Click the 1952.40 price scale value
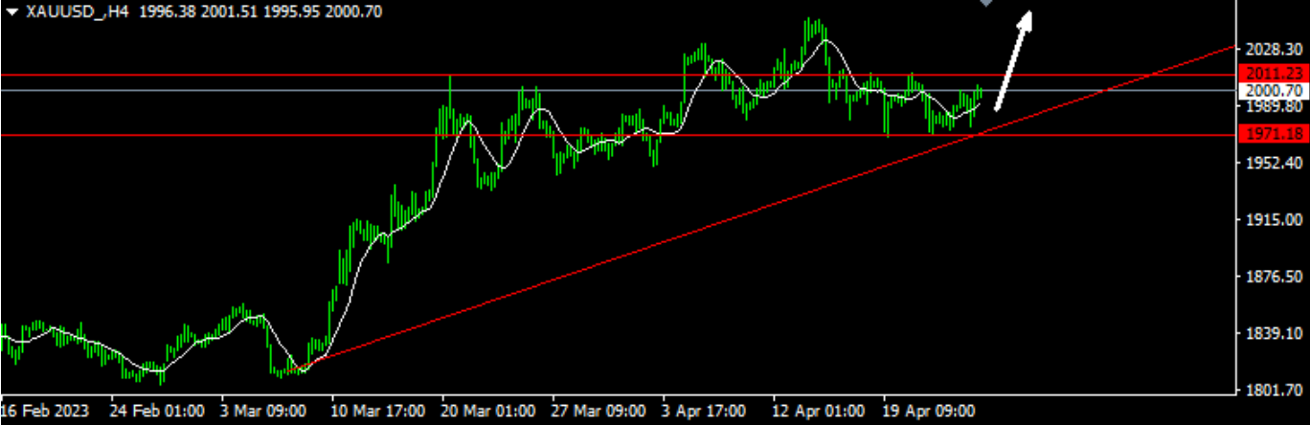 pyautogui.click(x=1273, y=164)
